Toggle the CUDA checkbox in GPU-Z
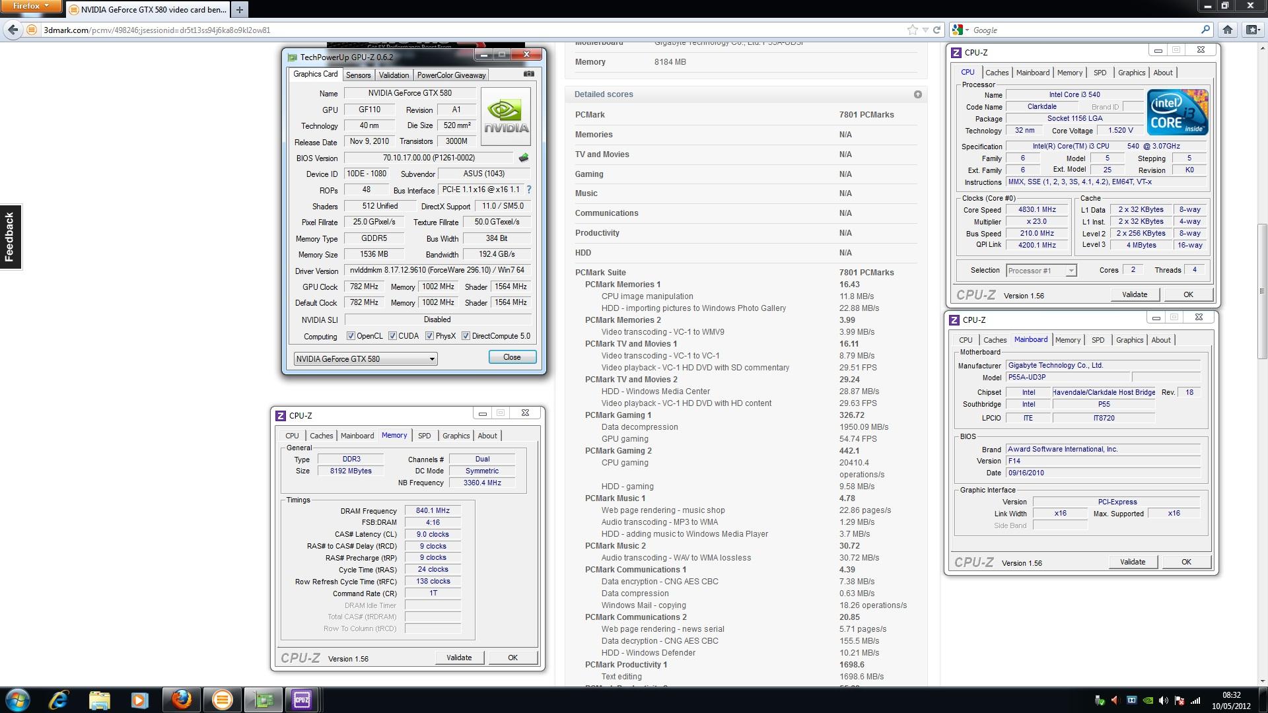 pyautogui.click(x=392, y=336)
